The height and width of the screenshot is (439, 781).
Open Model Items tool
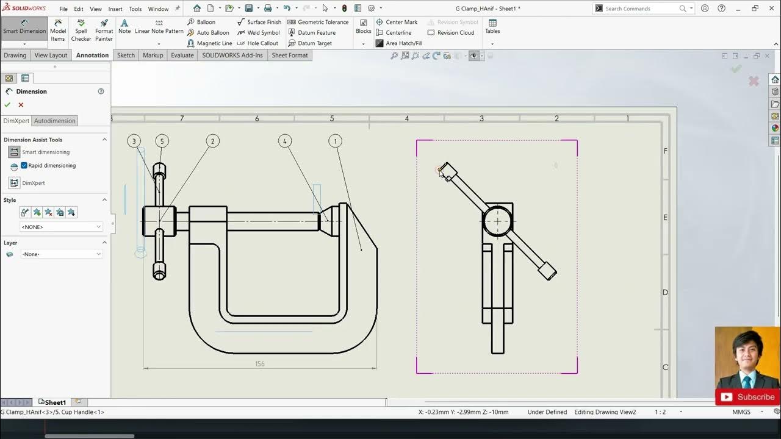point(58,30)
